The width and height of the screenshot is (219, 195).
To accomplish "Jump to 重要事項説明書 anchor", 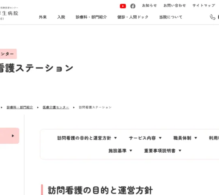I will point(163,151).
